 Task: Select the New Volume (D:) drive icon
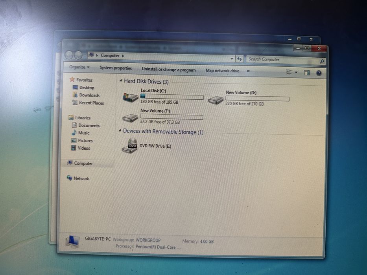coord(216,100)
